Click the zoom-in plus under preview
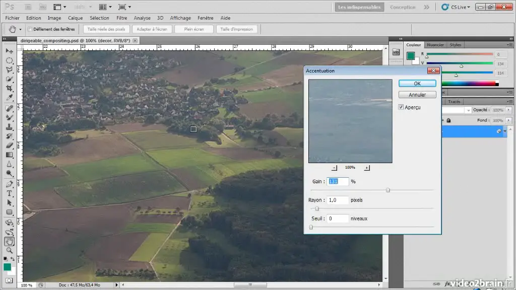 [366, 168]
